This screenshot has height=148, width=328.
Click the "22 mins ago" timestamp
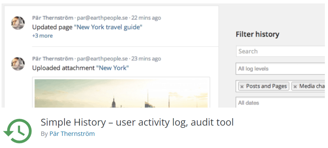(146, 18)
